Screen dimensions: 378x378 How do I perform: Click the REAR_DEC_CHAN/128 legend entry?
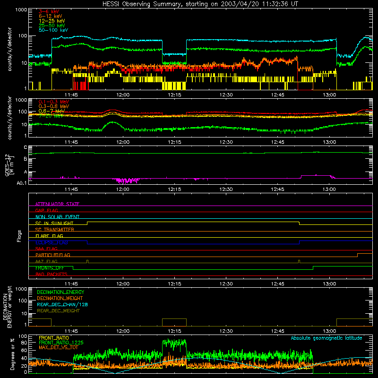pyautogui.click(x=62, y=304)
